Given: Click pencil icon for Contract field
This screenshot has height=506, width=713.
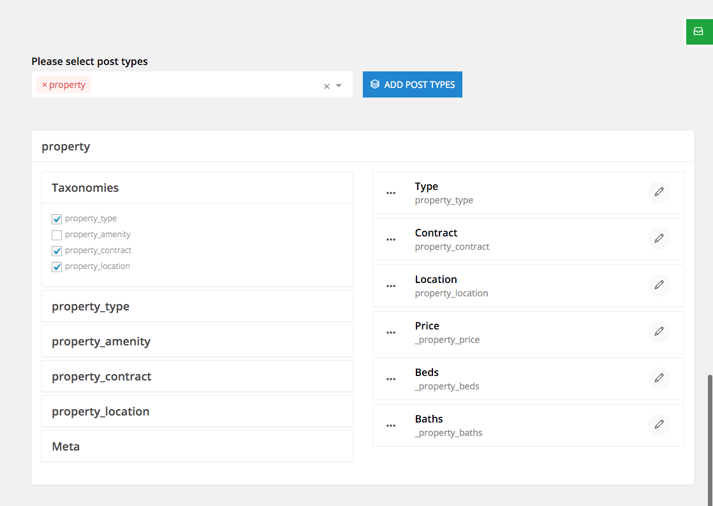Looking at the screenshot, I should coord(659,238).
